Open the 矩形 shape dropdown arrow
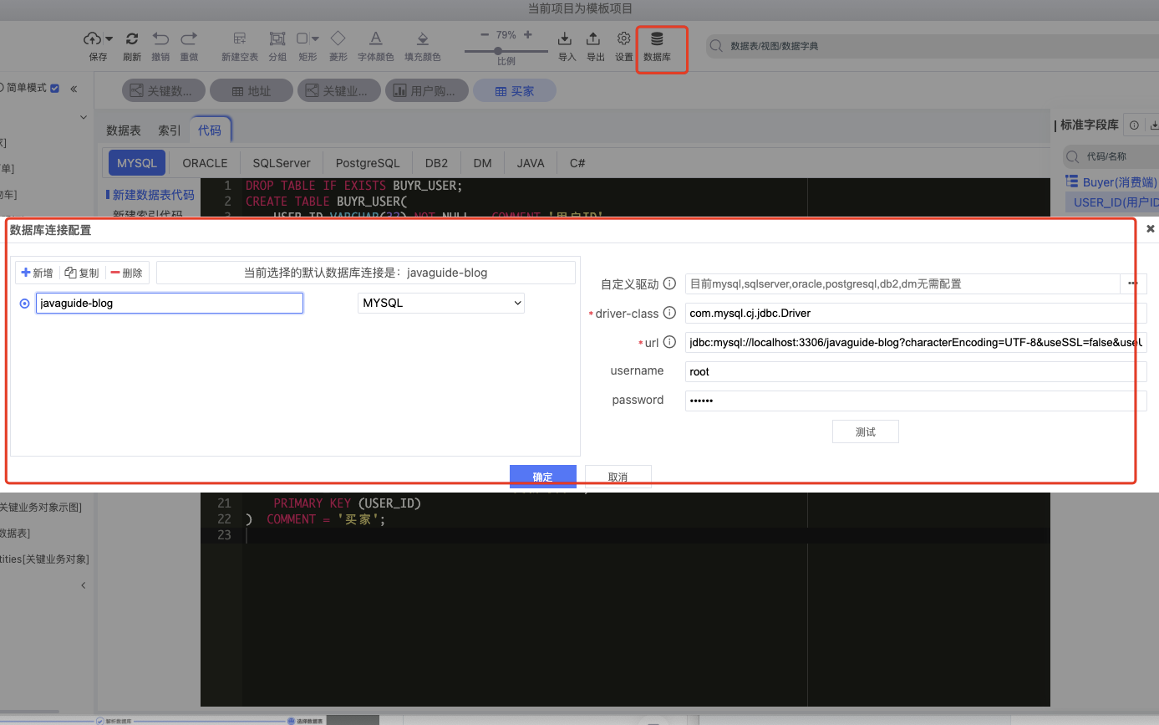The image size is (1159, 725). pos(315,38)
